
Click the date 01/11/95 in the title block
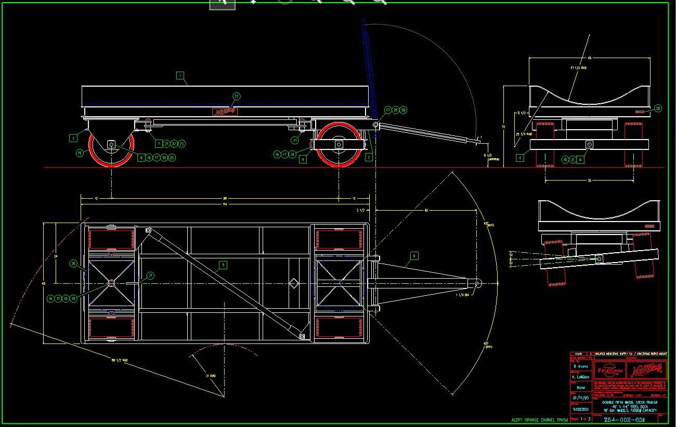pyautogui.click(x=581, y=398)
